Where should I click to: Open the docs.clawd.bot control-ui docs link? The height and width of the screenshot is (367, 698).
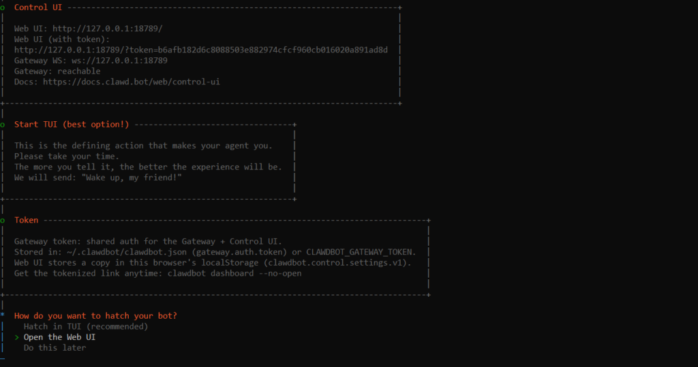point(131,82)
